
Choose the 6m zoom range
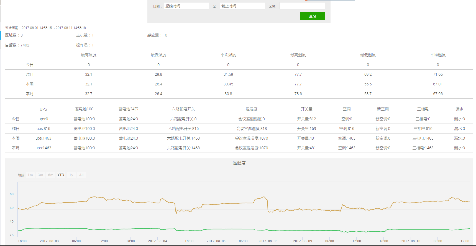click(x=51, y=175)
